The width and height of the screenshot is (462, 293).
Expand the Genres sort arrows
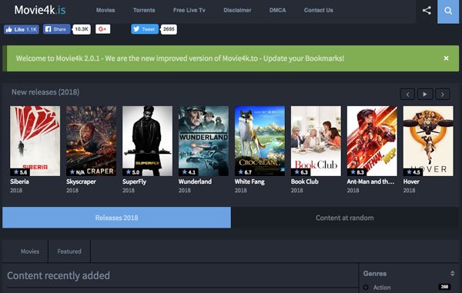(452, 274)
